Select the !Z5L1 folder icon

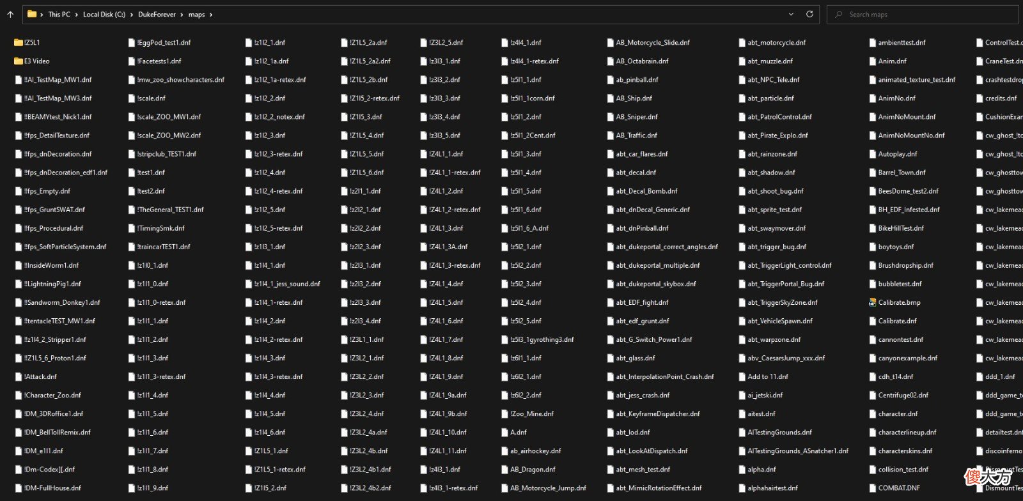coord(19,43)
